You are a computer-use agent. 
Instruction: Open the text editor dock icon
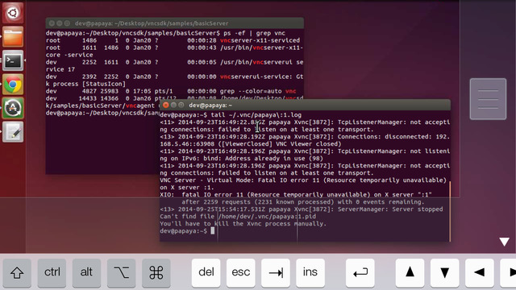(x=13, y=132)
